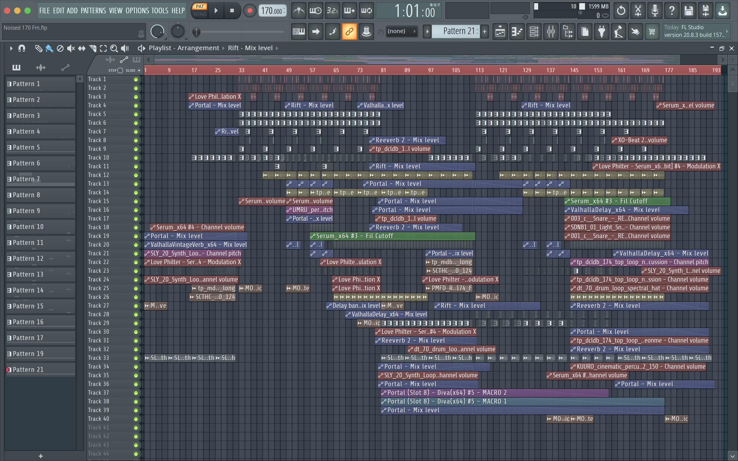738x461 pixels.
Task: Select Pattern 1 in the picker
Action: coord(40,84)
